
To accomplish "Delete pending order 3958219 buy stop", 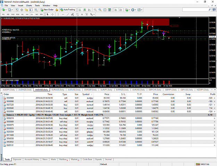I will tap(214, 118).
